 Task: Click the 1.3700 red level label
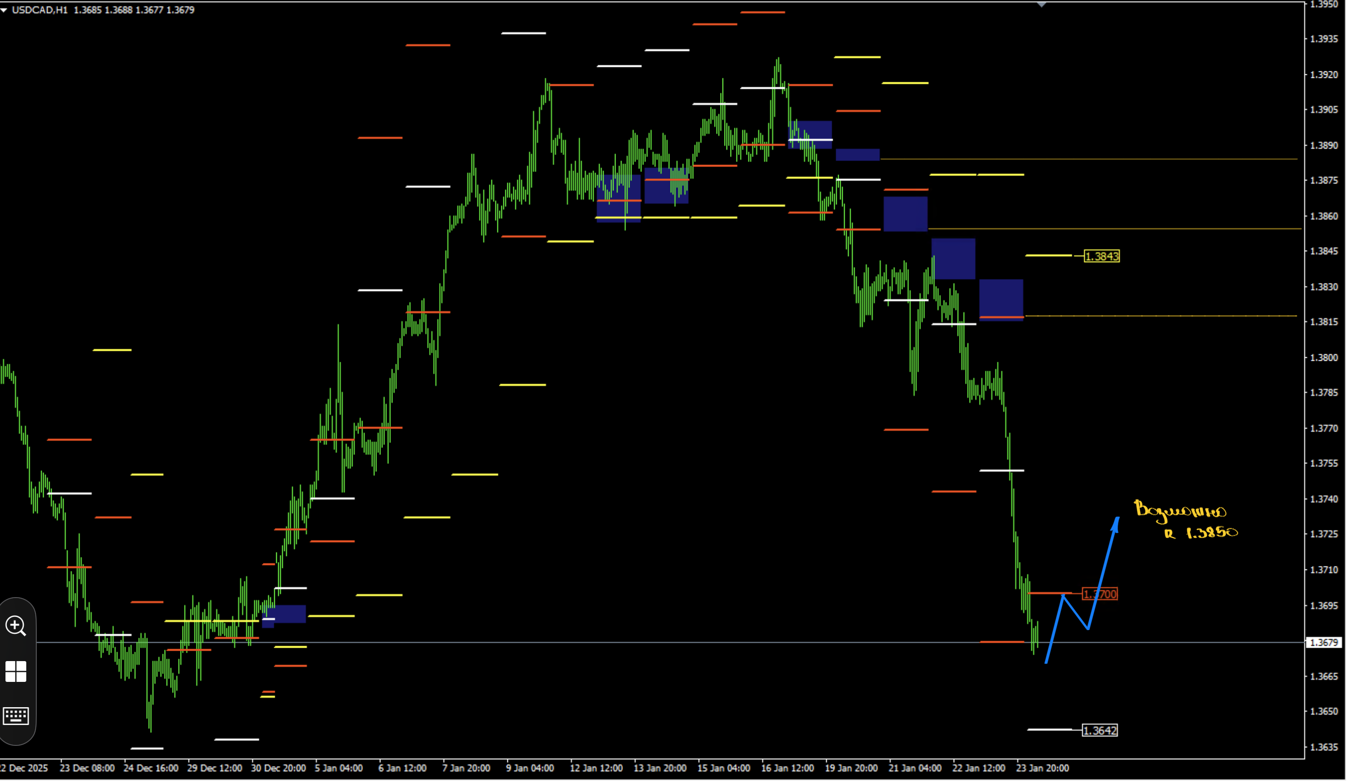(1100, 594)
